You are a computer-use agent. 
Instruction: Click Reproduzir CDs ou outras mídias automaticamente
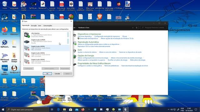[94, 46]
